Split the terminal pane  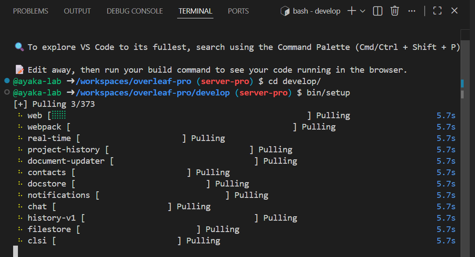378,11
